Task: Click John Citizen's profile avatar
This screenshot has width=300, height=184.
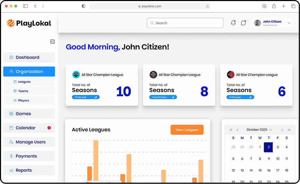Action: (257, 23)
